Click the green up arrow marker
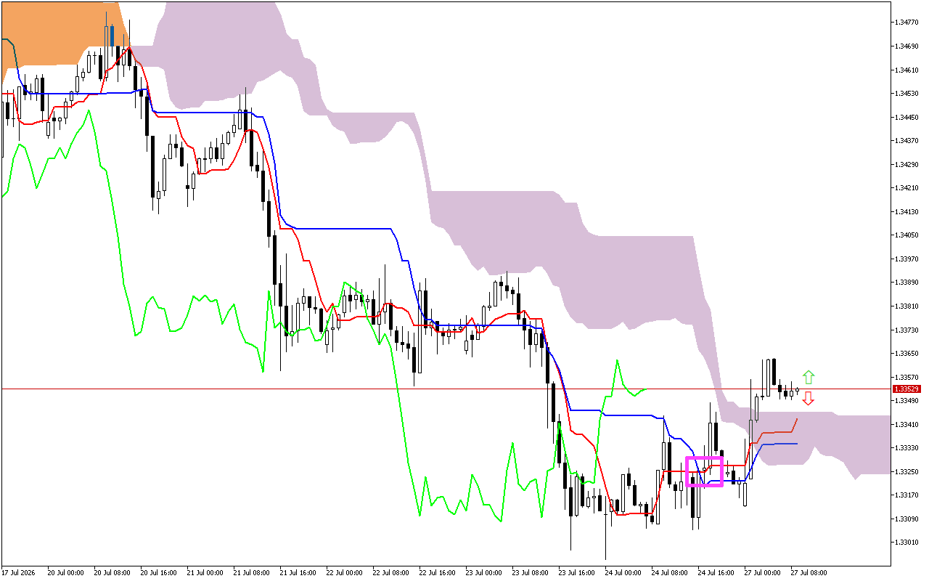This screenshot has width=929, height=581. (x=809, y=377)
